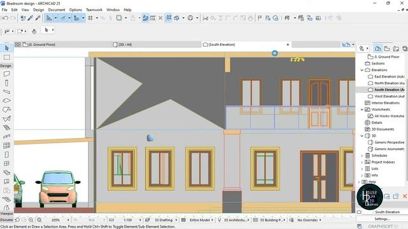The height and width of the screenshot is (229, 408).
Task: Collapse the Worksheets folder in Navigator
Action: pyautogui.click(x=362, y=109)
